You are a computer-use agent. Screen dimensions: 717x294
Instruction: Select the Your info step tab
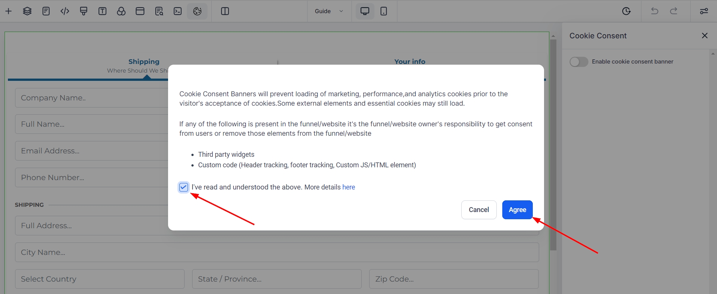(x=409, y=62)
